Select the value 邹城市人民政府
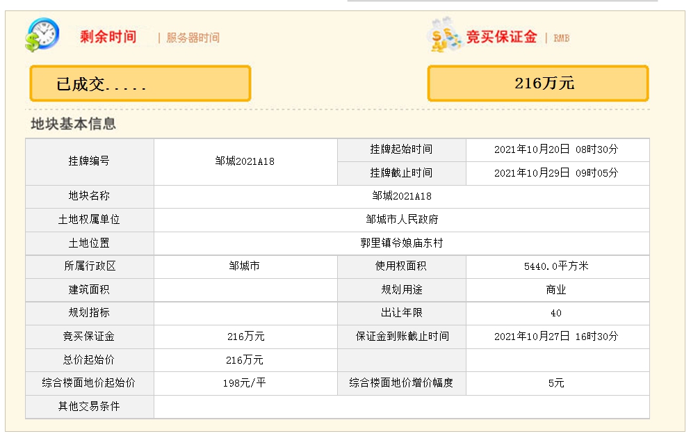This screenshot has width=691, height=436. point(402,220)
